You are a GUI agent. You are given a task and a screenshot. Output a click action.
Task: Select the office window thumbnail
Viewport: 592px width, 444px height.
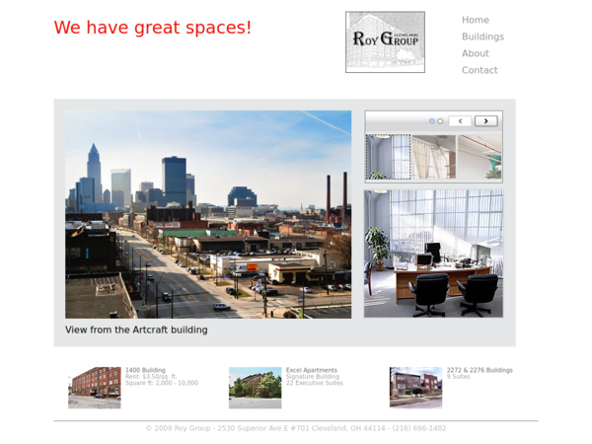click(x=388, y=157)
